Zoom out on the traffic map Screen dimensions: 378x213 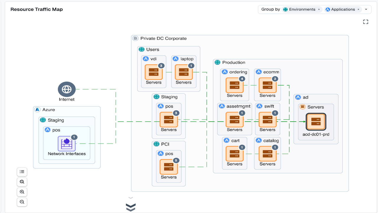[22, 202]
